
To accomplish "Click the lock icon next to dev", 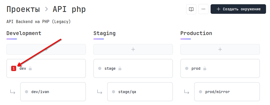I will 30,68.
